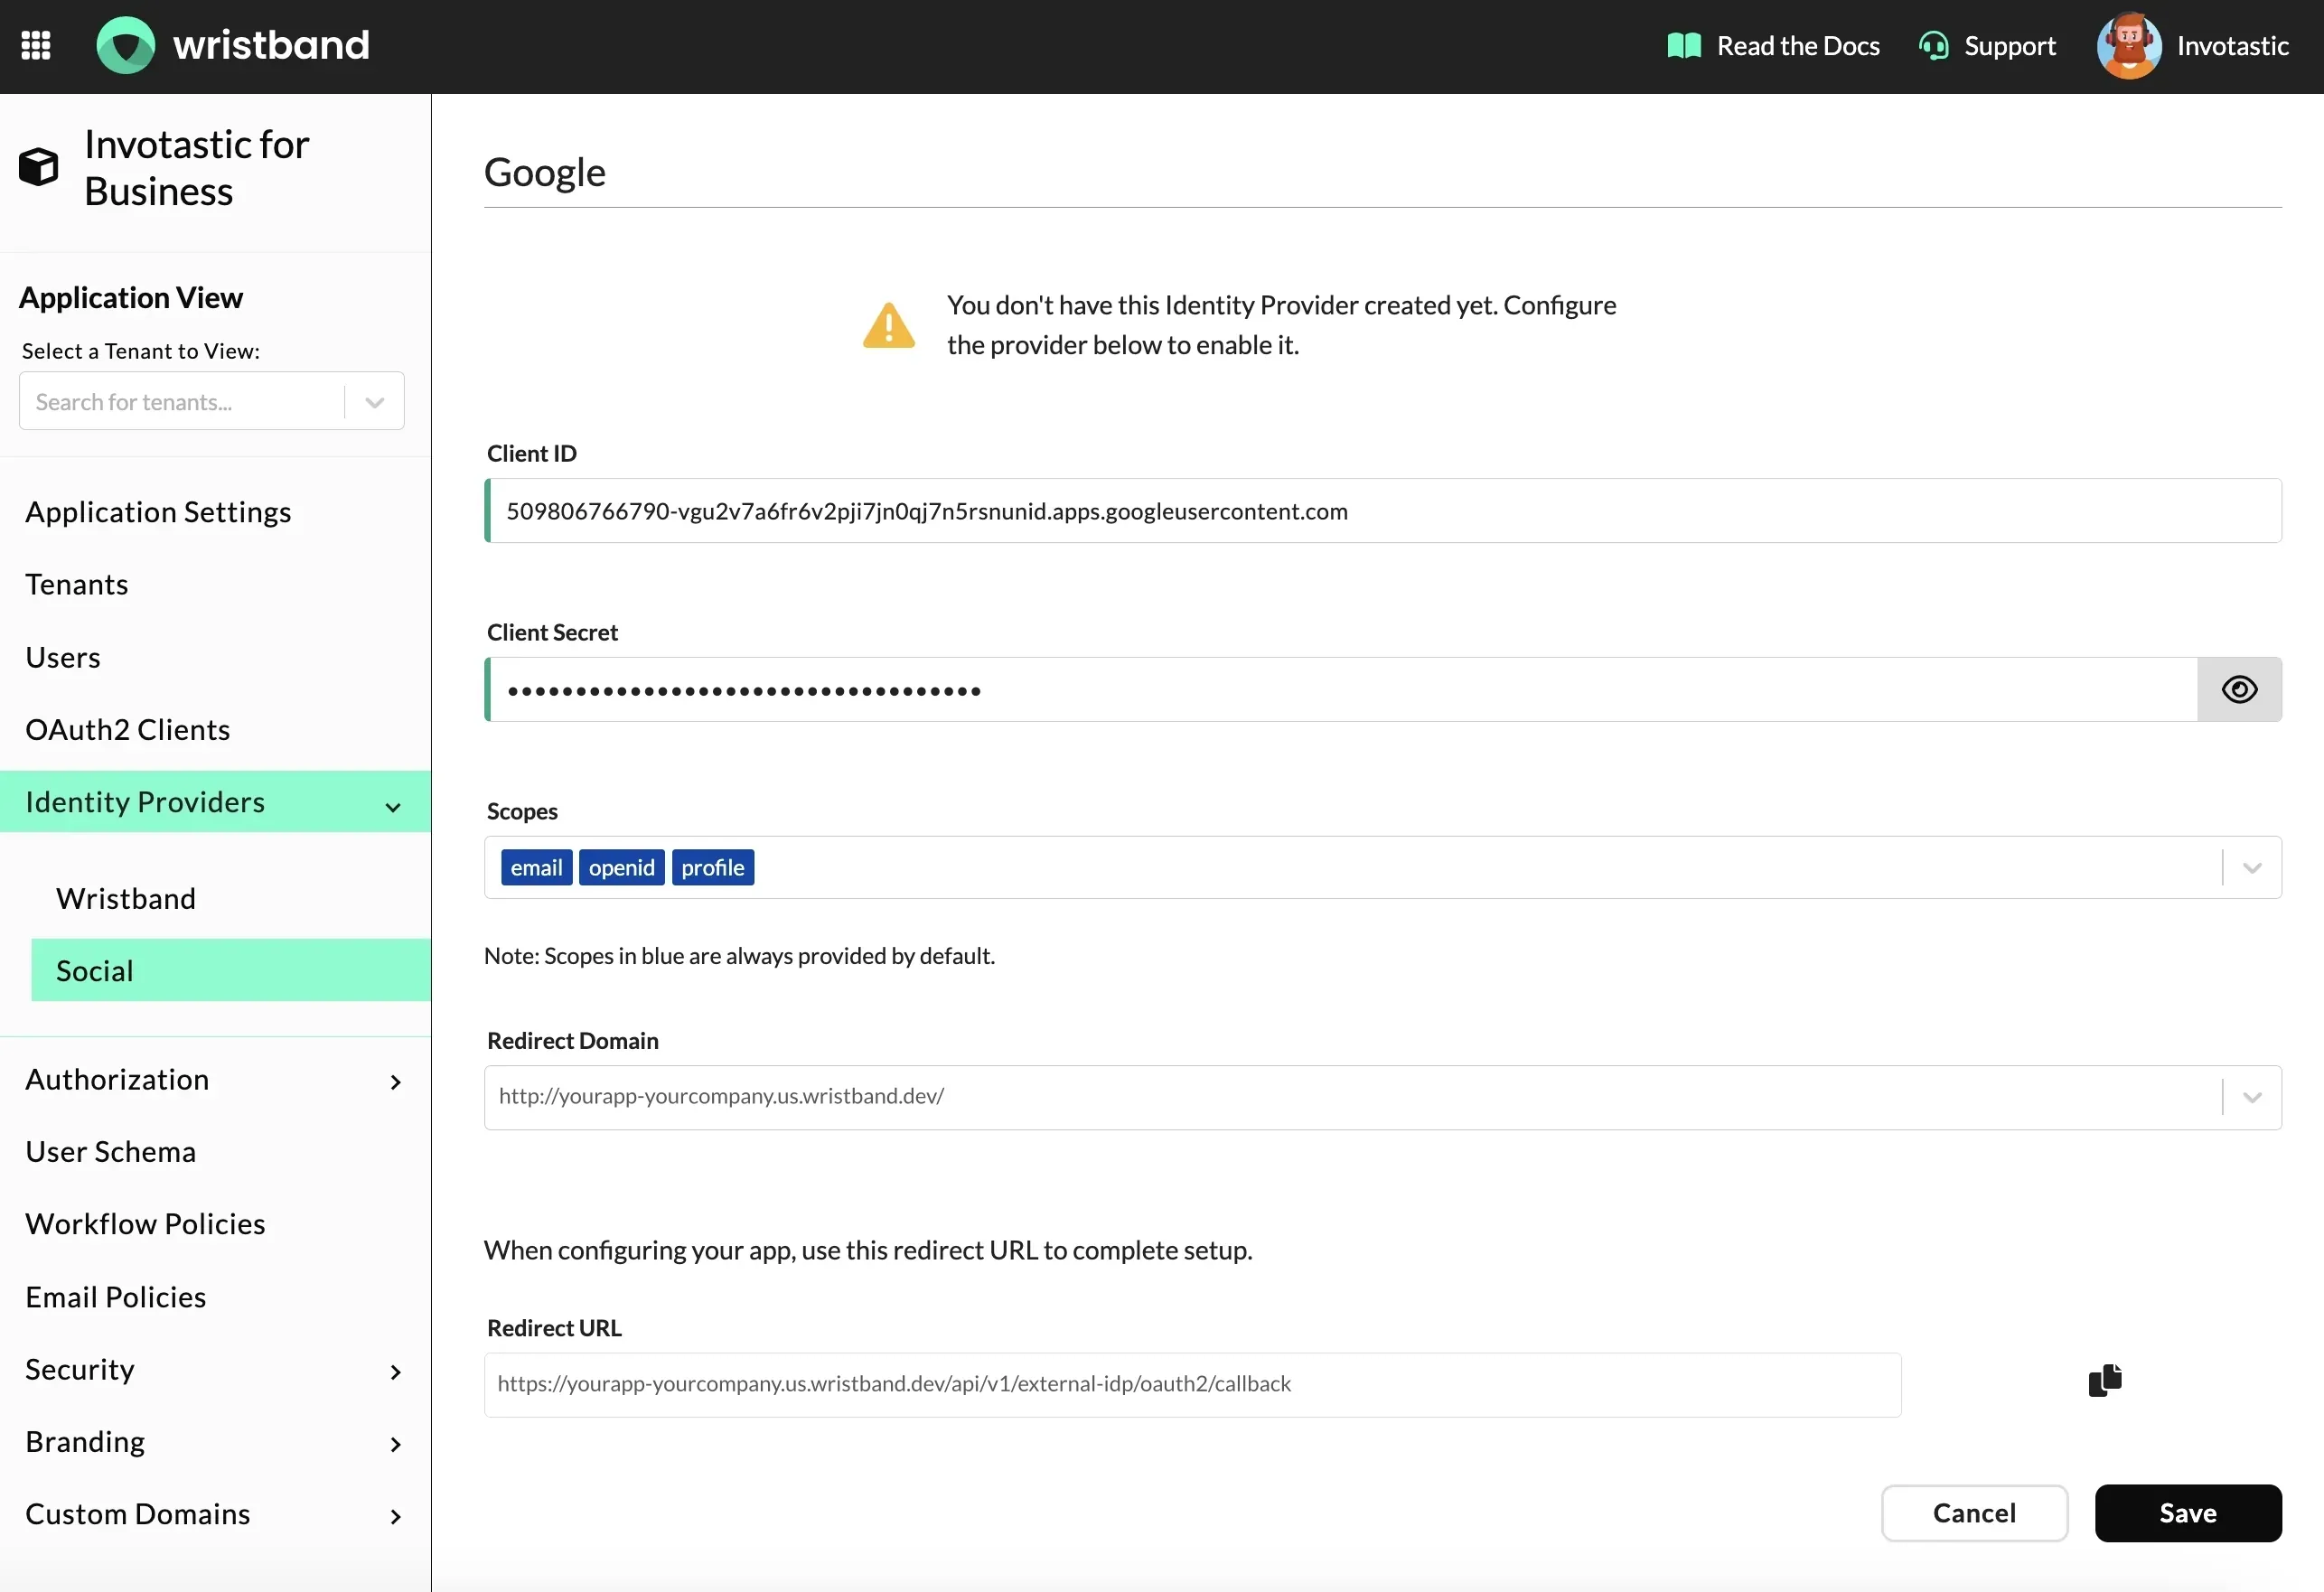Open the Scopes dropdown arrow
The width and height of the screenshot is (2324, 1592).
click(2252, 868)
